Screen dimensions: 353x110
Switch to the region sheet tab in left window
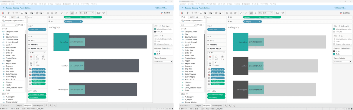coord(19,105)
